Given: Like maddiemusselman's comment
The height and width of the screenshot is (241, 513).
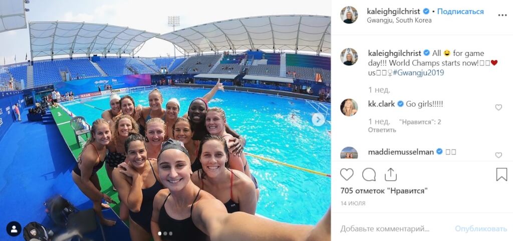Looking at the screenshot, I should tap(498, 155).
